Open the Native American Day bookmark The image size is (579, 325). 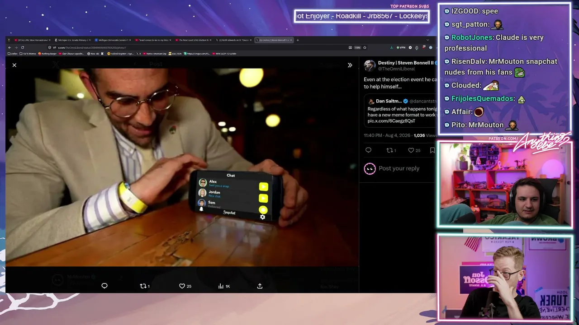point(155,54)
